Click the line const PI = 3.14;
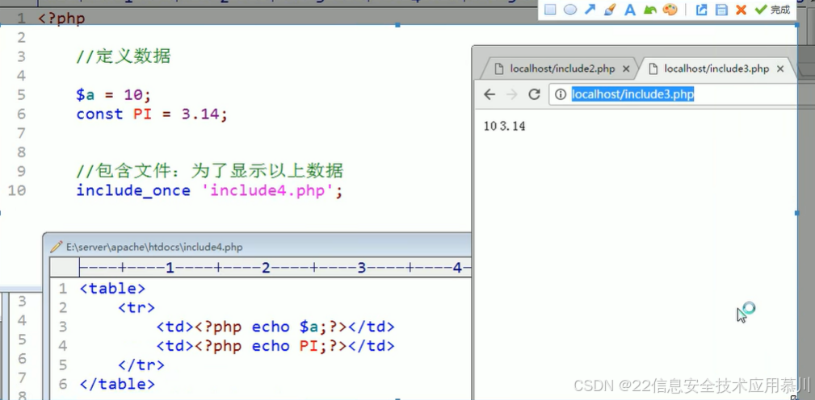815x400 pixels. 152,115
